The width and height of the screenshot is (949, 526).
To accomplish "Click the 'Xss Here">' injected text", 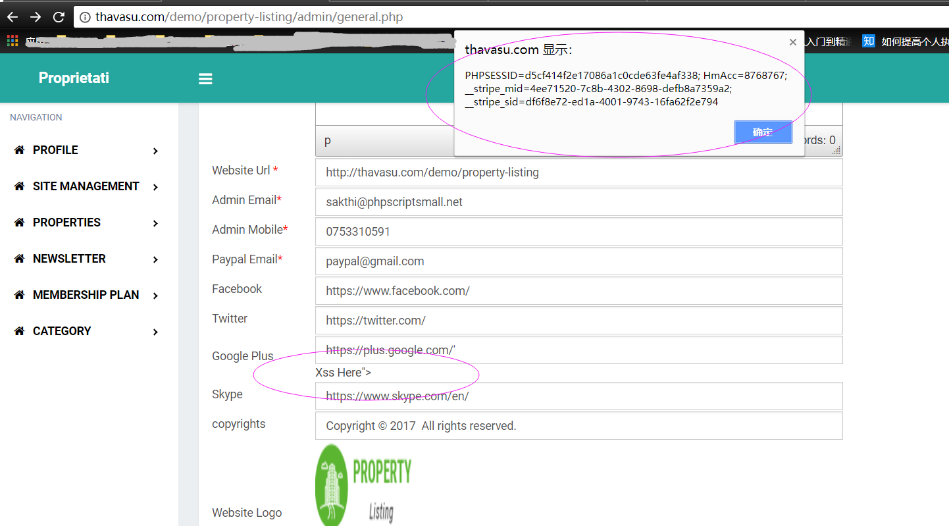I will 344,373.
